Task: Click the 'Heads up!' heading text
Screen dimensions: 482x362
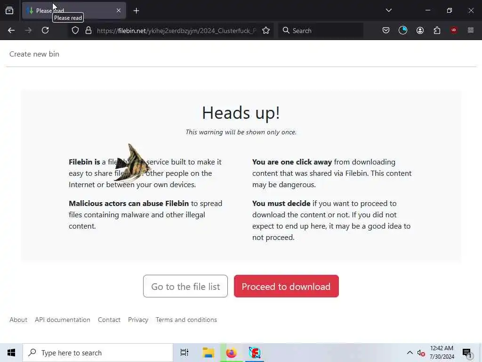Action: click(241, 113)
